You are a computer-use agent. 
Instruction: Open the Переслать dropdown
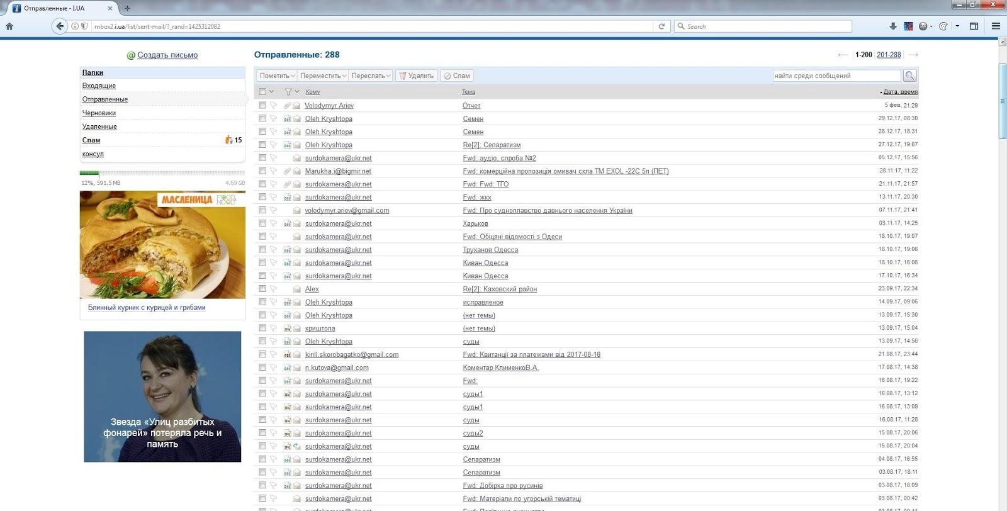pos(371,76)
